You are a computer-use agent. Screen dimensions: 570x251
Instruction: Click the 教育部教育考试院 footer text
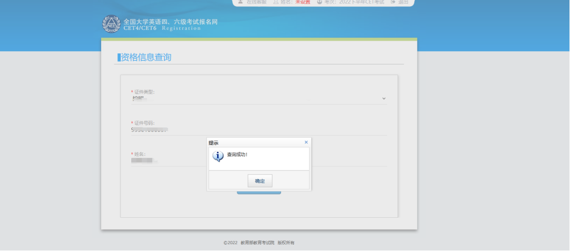click(x=257, y=243)
